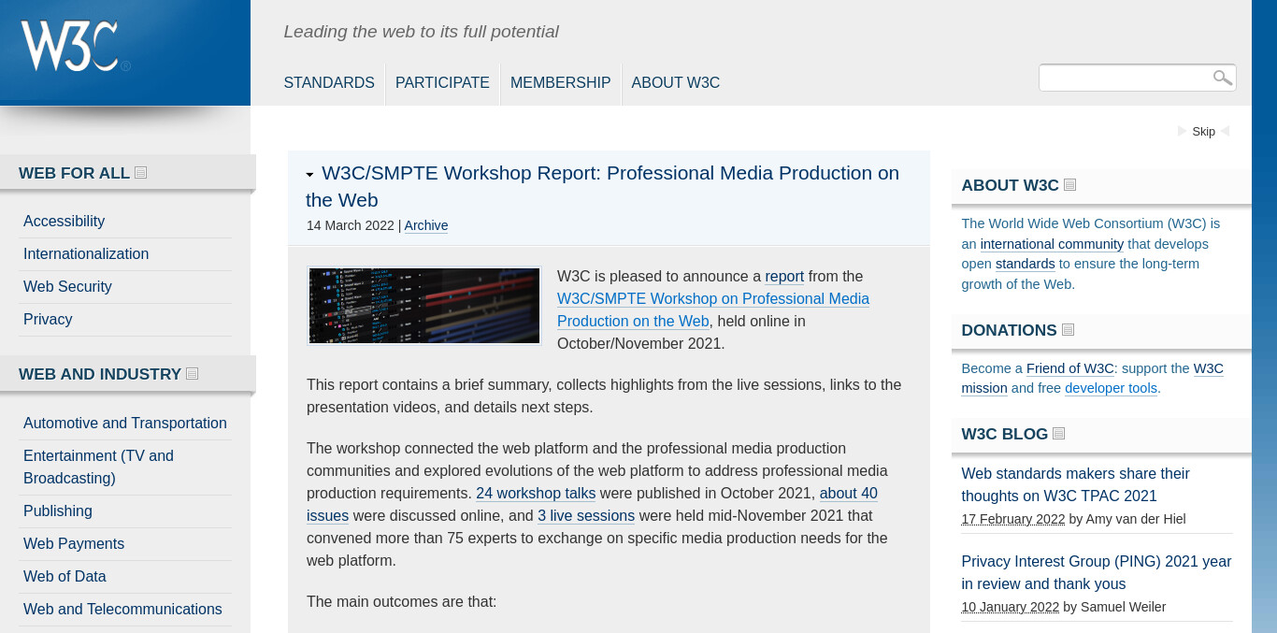
Task: Go to Publishing
Action: point(58,511)
